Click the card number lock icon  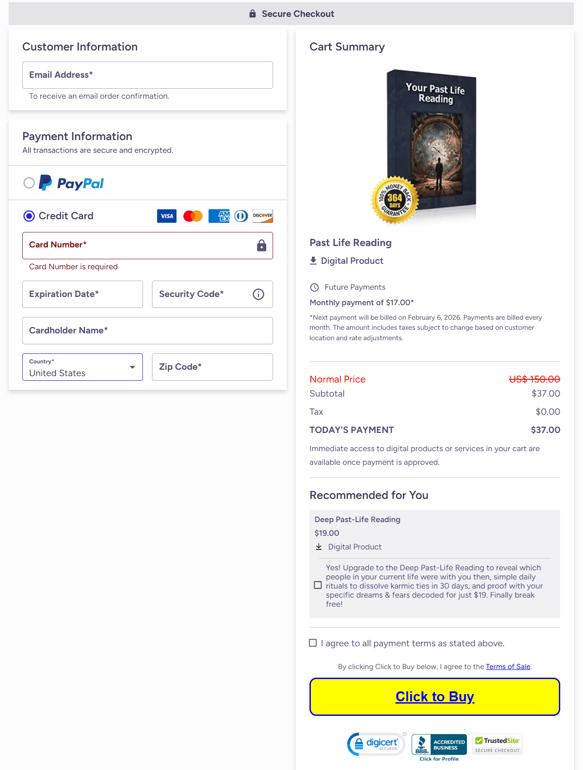[x=261, y=246]
